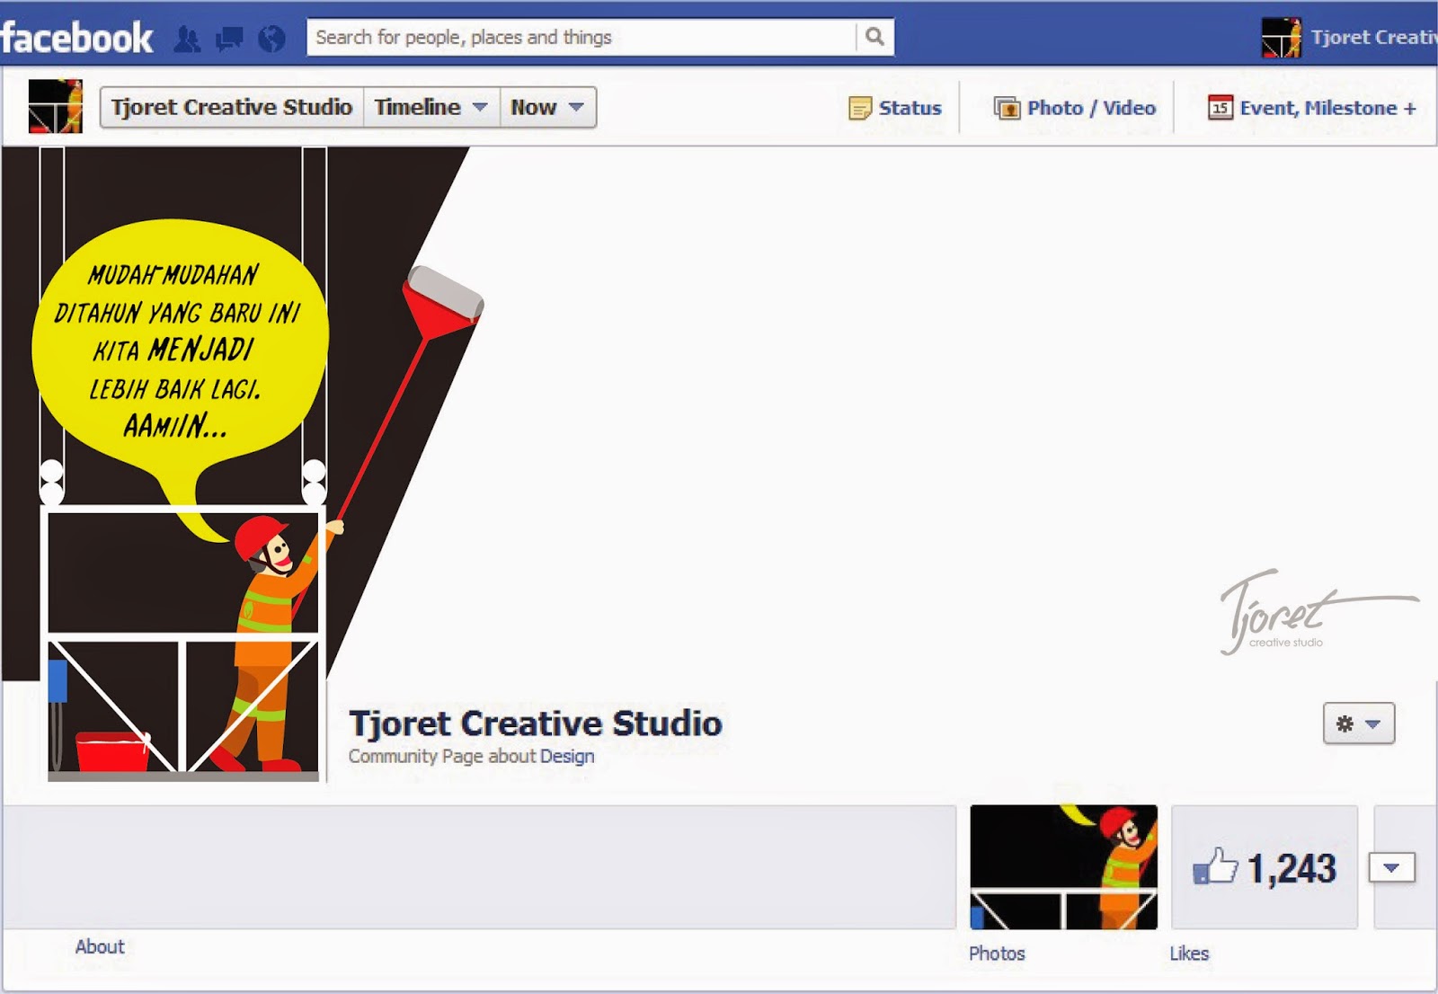Open the About link
Image resolution: width=1438 pixels, height=994 pixels.
[100, 946]
